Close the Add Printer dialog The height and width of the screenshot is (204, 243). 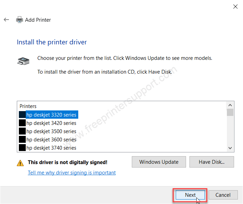coord(235,7)
